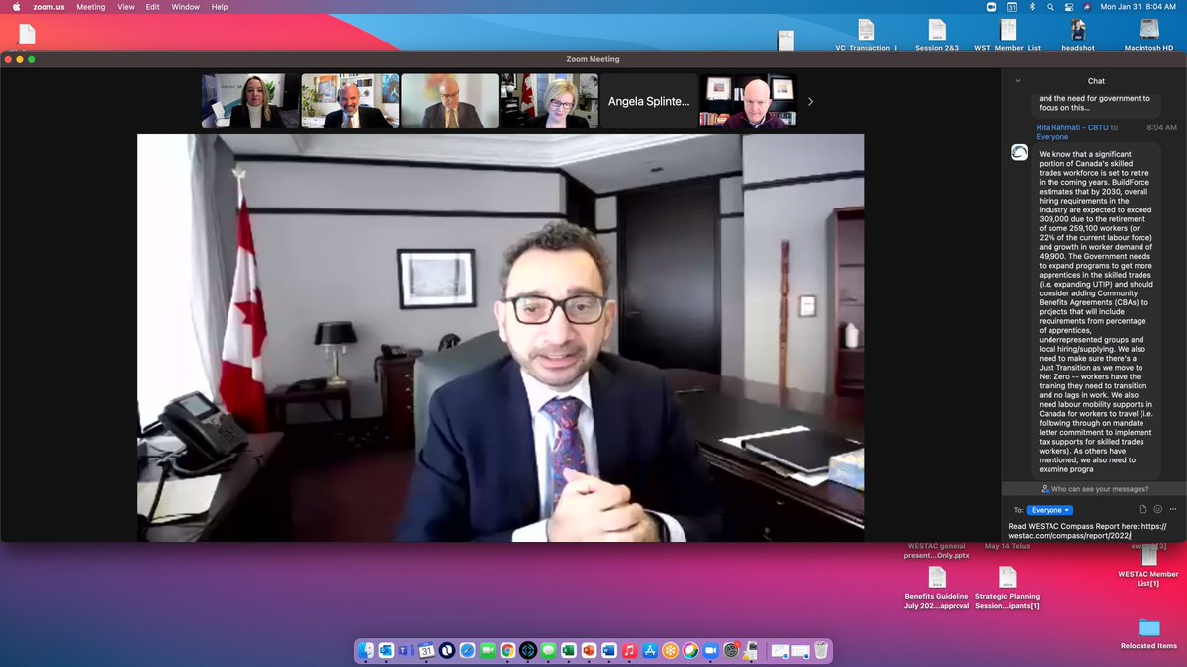Click Zoom icon in the menu bar
The height and width of the screenshot is (667, 1187).
coord(992,7)
